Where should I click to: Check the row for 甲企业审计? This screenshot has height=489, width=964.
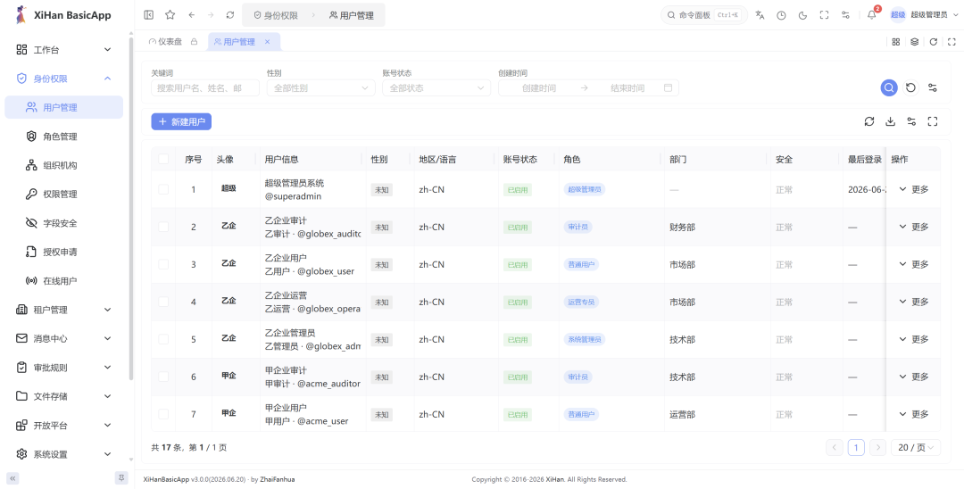click(163, 377)
